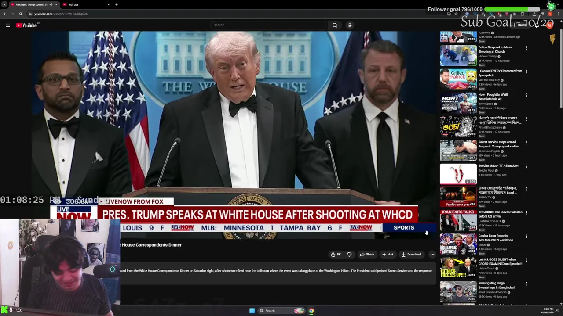Open a new browser tab

[116, 4]
